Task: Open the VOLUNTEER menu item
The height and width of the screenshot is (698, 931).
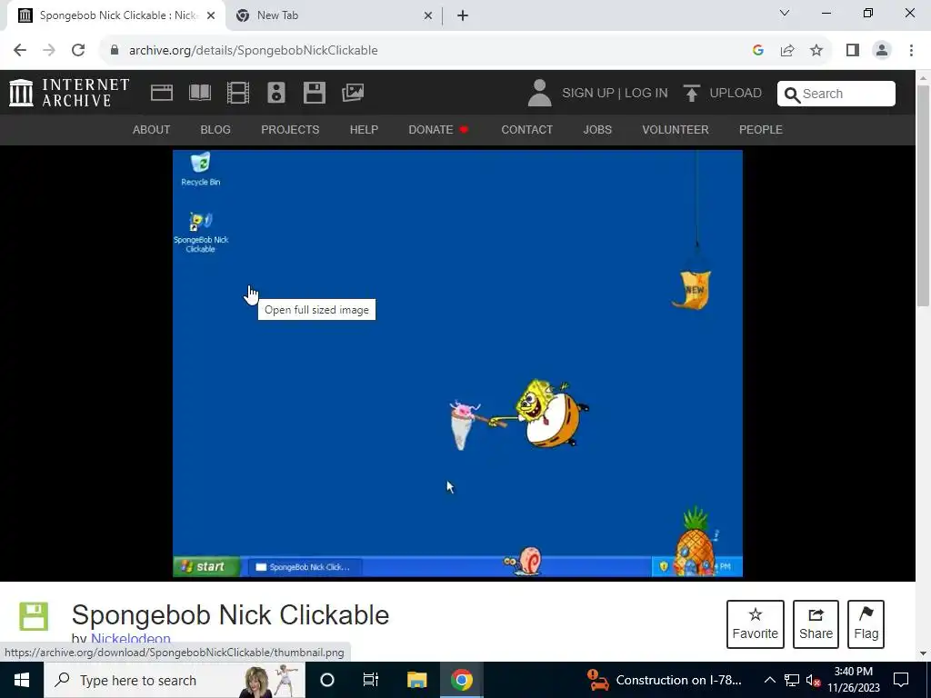Action: (676, 129)
